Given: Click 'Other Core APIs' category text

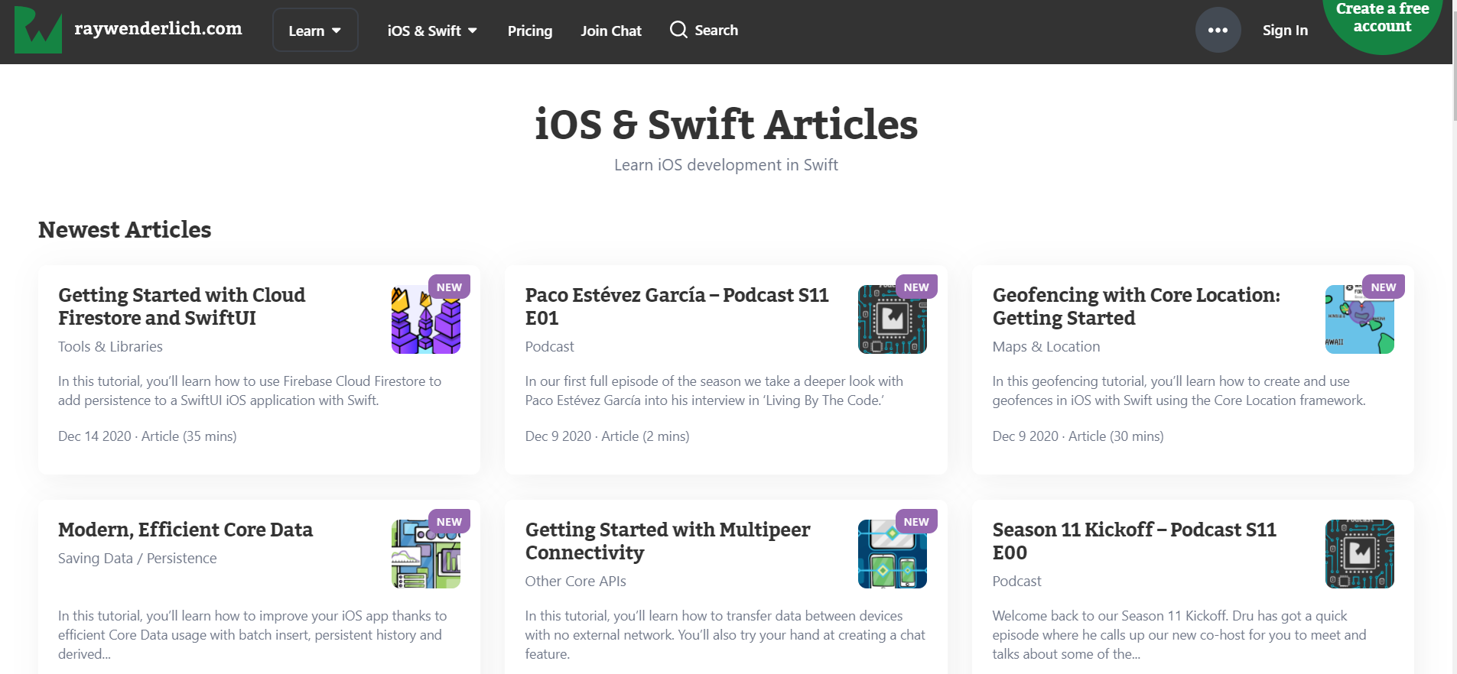Looking at the screenshot, I should tap(576, 581).
